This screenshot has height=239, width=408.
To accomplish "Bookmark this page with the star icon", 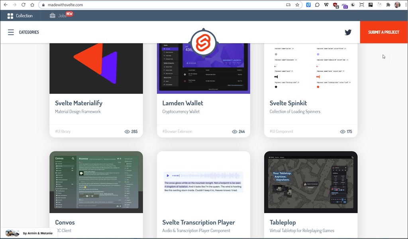I will [297, 5].
